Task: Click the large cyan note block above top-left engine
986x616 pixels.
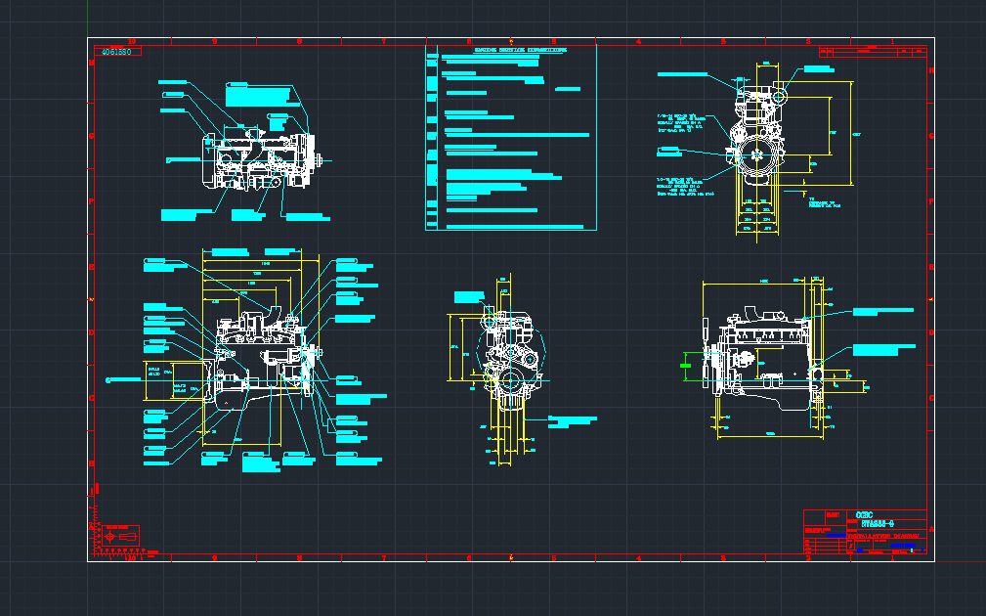Action: 258,96
